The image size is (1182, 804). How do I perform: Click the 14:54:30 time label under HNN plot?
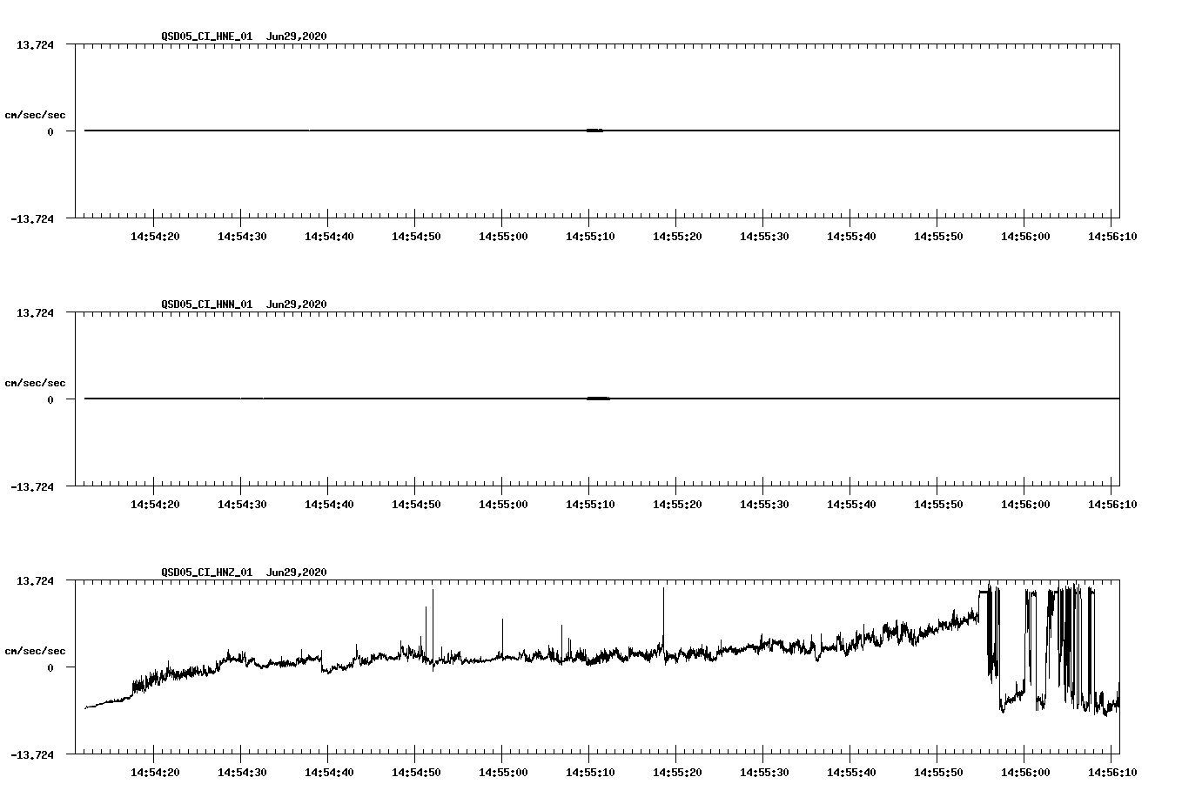[x=242, y=504]
